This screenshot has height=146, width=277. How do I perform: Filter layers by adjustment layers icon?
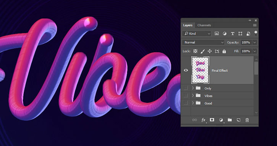(225, 33)
